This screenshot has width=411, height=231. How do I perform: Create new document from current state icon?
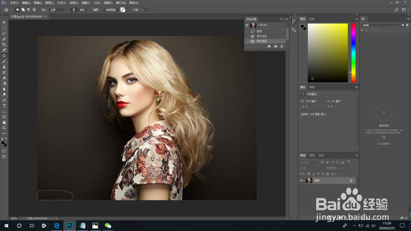point(269,46)
